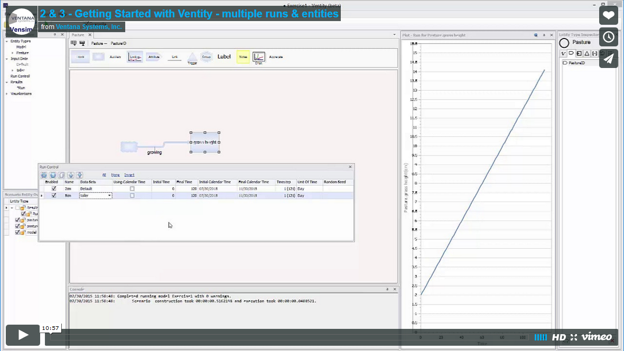
Task: Open the Ventana Systems, Inc. author link
Action: [x=89, y=26]
